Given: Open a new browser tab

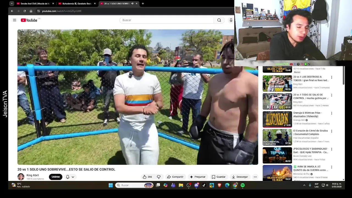Looking at the screenshot, I should (143, 4).
